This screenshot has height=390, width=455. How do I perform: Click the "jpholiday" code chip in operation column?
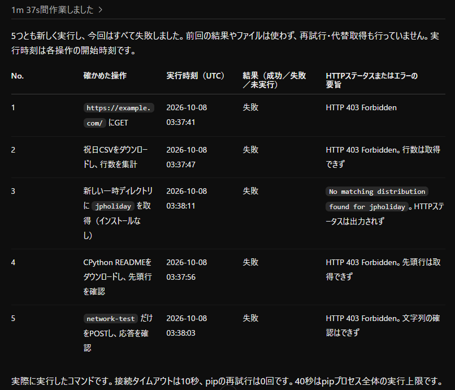tap(113, 206)
